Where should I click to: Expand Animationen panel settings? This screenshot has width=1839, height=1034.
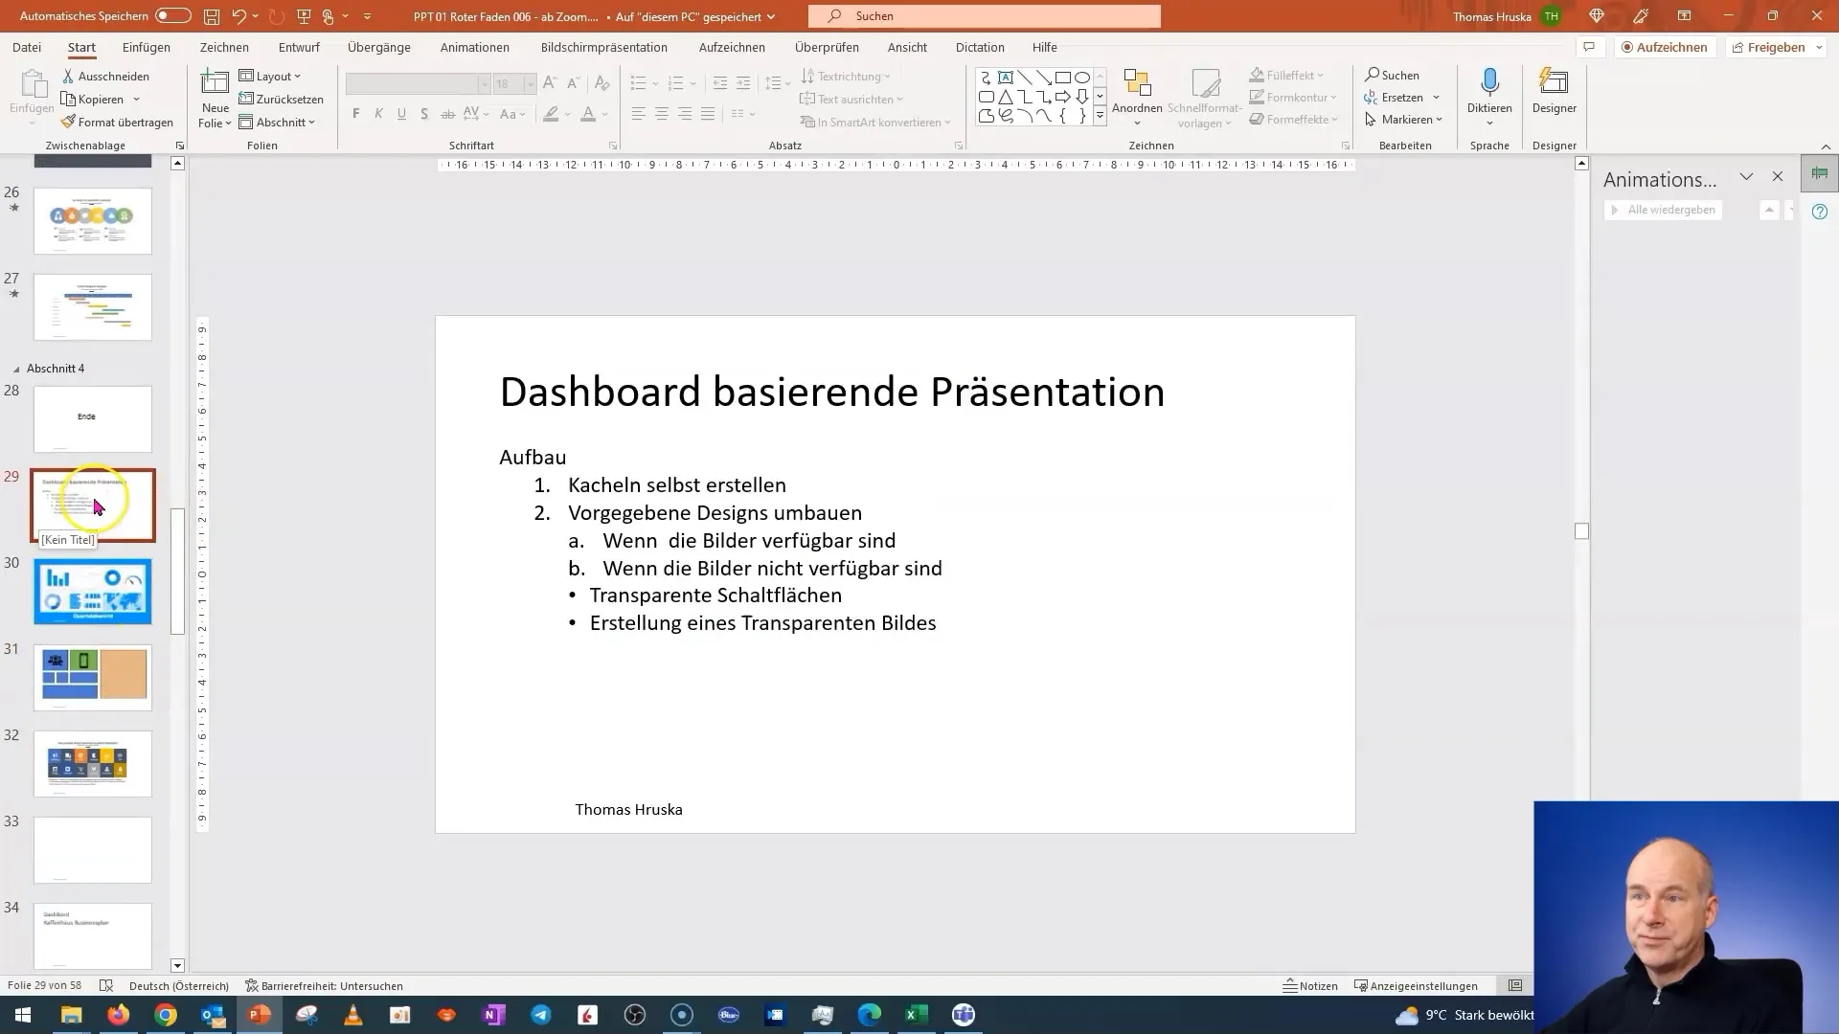(1744, 177)
